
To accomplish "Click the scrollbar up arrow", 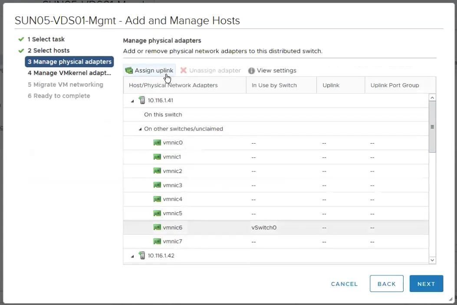I will click(x=432, y=98).
